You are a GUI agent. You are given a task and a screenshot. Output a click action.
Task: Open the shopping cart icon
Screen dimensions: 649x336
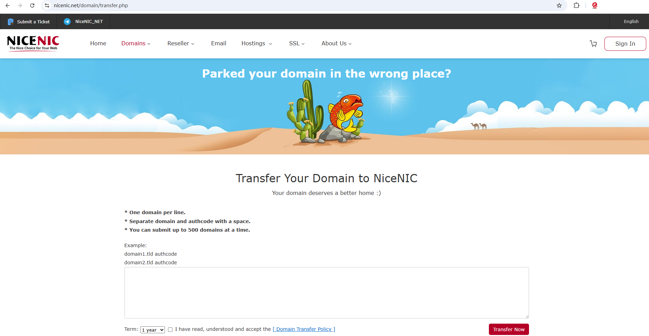point(593,44)
